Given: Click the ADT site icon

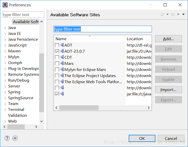Looking at the screenshot, I should pos(62,45).
